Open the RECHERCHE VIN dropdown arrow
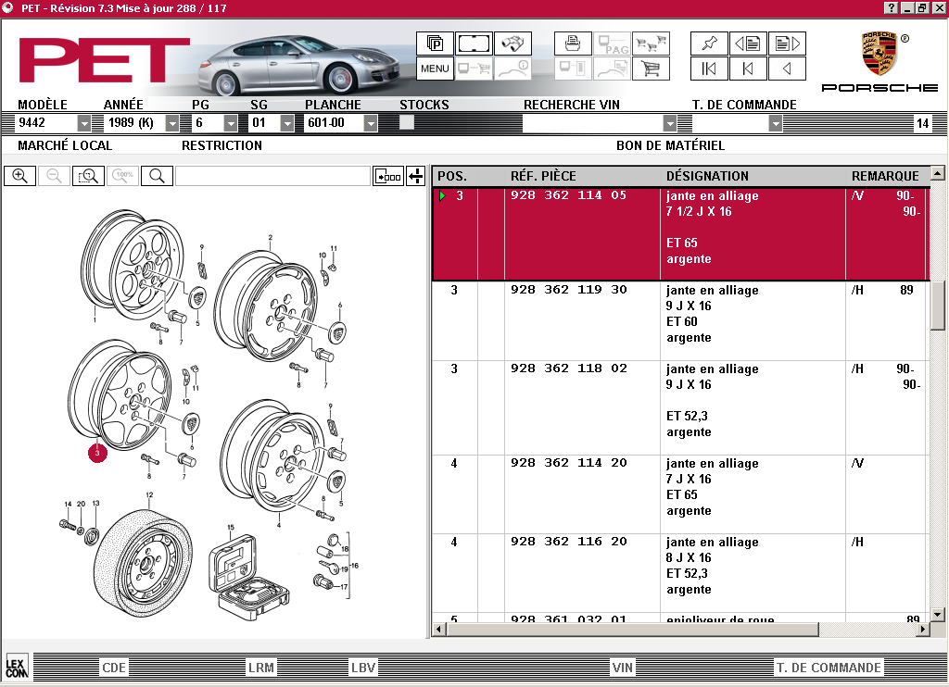 click(669, 123)
